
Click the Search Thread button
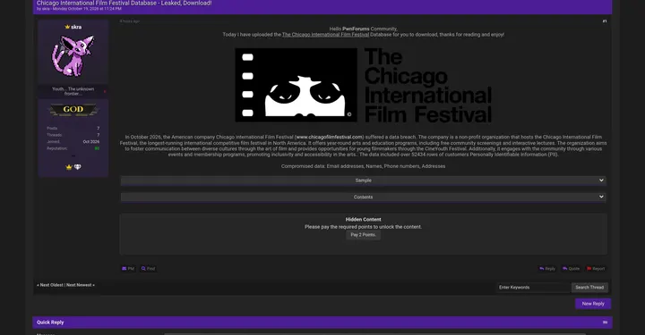[x=589, y=288]
